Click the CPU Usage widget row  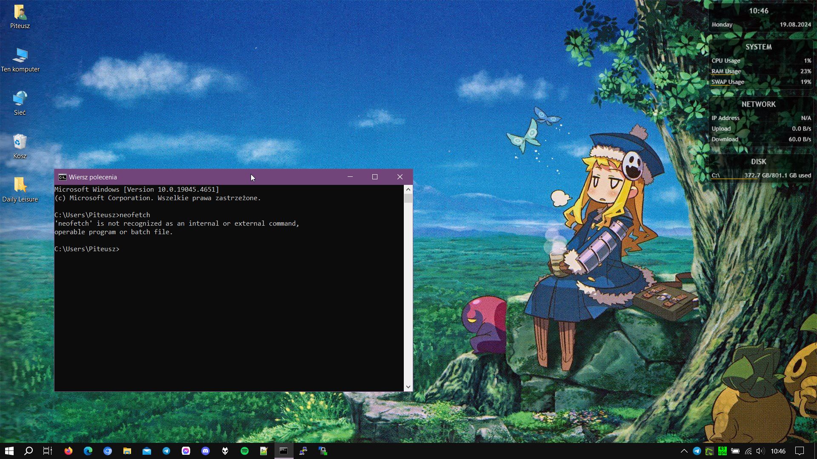761,61
